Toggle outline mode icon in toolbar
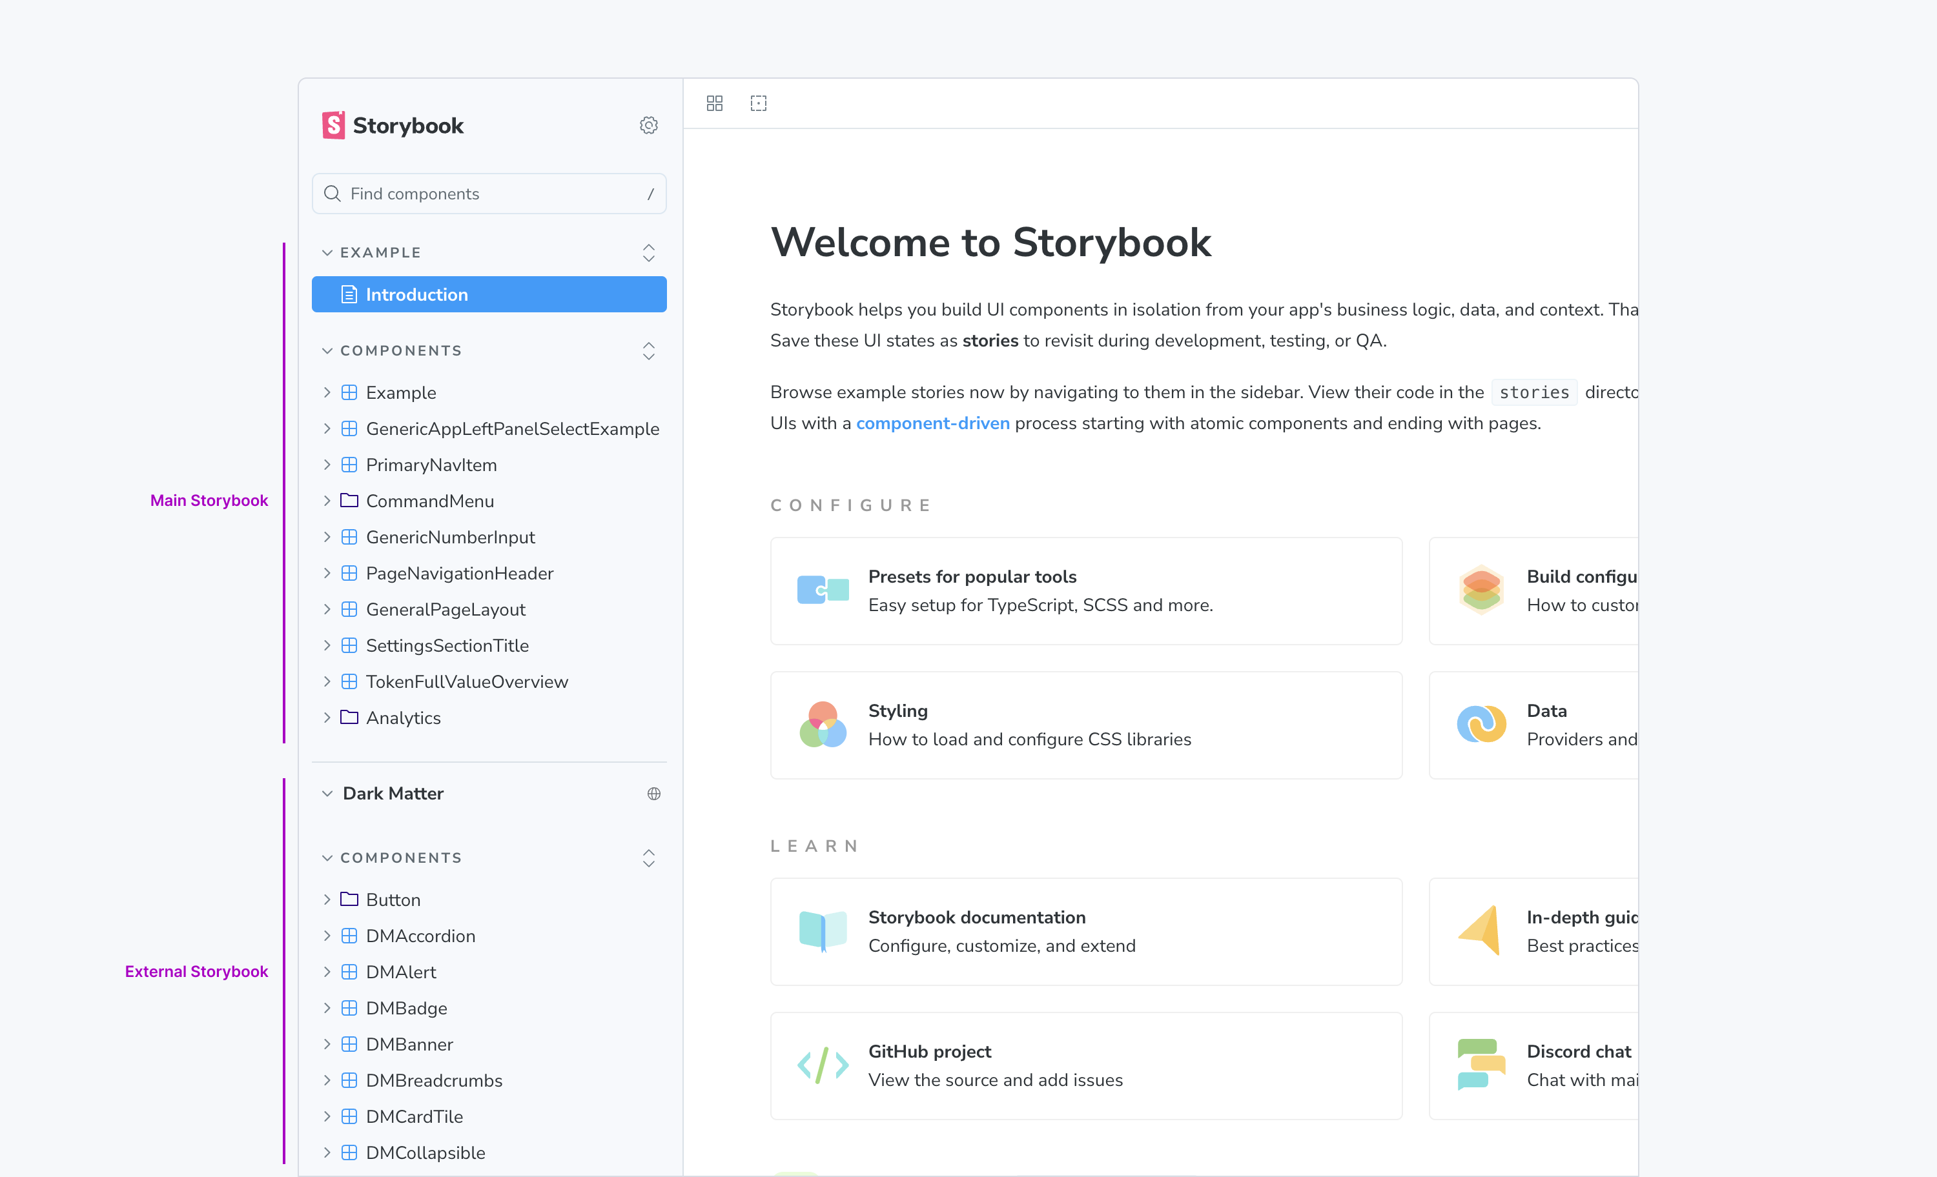1937x1177 pixels. click(x=759, y=103)
